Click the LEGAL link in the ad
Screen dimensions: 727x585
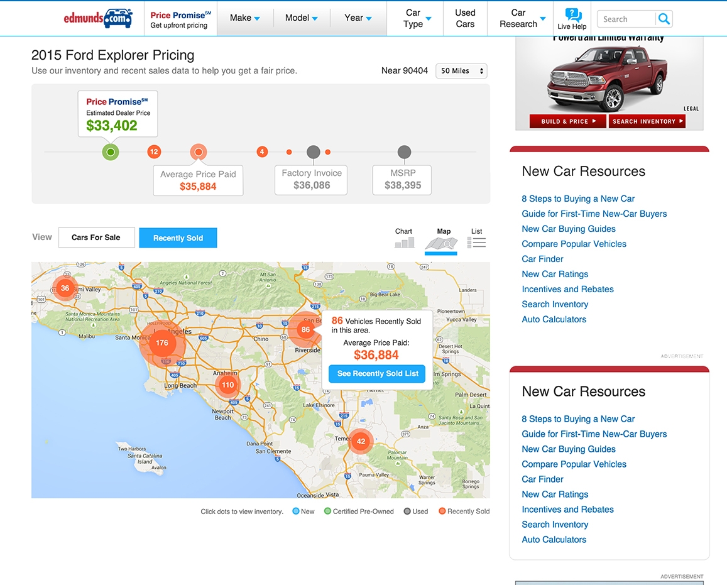tap(691, 109)
